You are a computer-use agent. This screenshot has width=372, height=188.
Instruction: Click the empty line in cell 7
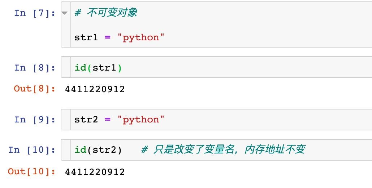coord(221,25)
